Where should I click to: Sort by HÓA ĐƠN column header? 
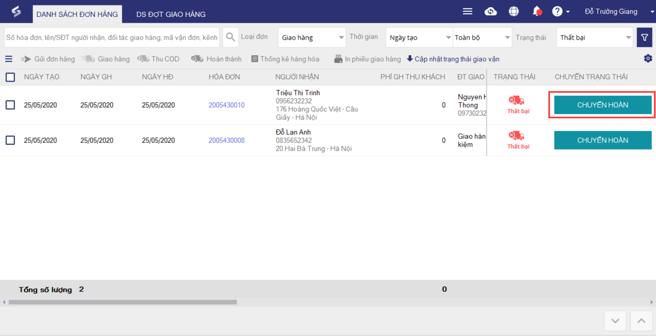[224, 77]
